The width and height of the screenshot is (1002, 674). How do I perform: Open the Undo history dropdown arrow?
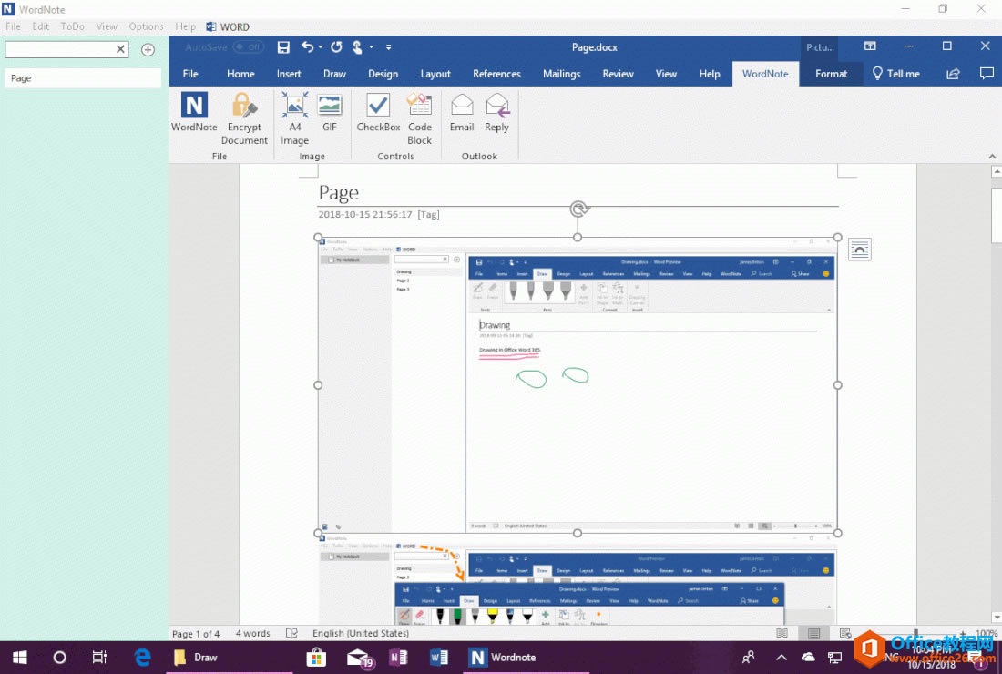coord(321,47)
